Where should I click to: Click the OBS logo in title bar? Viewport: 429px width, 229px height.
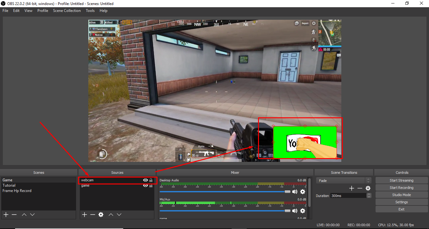point(4,3)
